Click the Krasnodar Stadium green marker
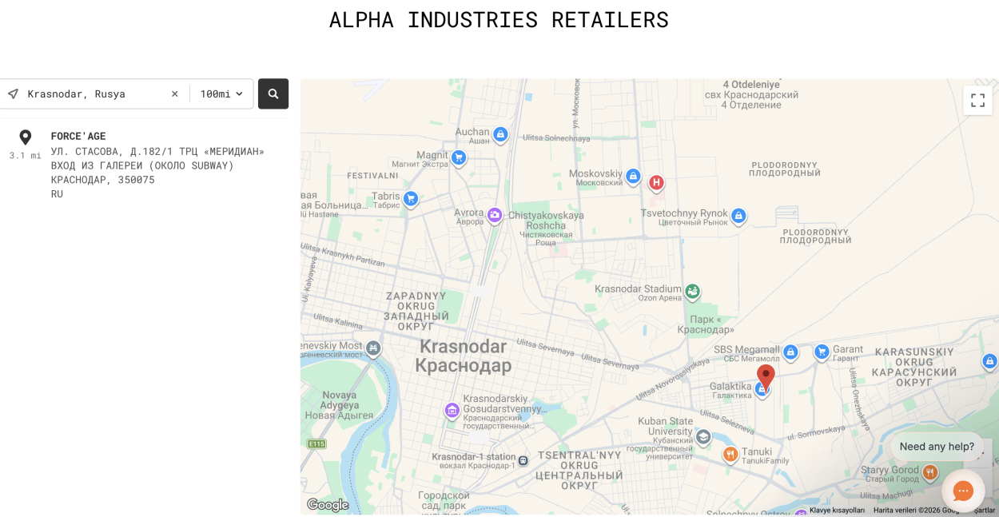Screen dimensions: 999x517 (693, 292)
